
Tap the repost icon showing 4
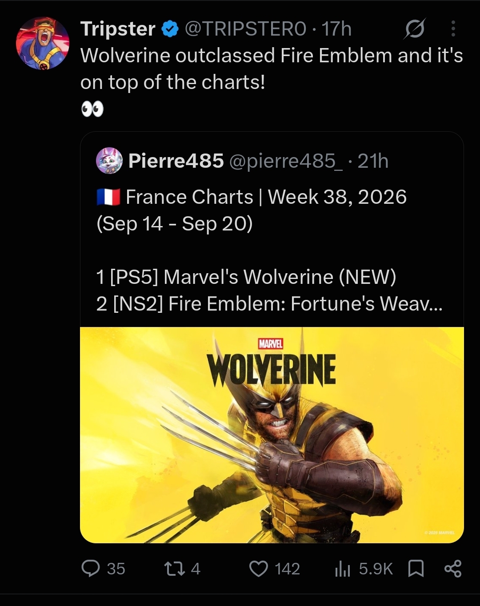pyautogui.click(x=174, y=568)
